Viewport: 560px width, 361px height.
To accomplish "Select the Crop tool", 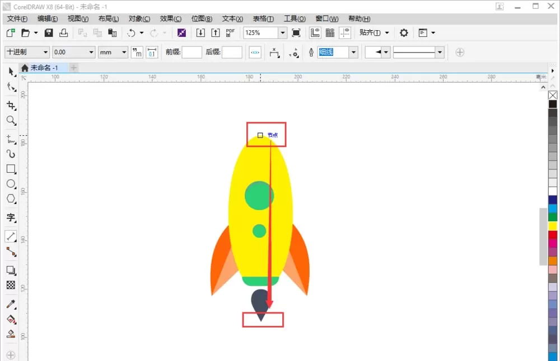I will coord(11,105).
